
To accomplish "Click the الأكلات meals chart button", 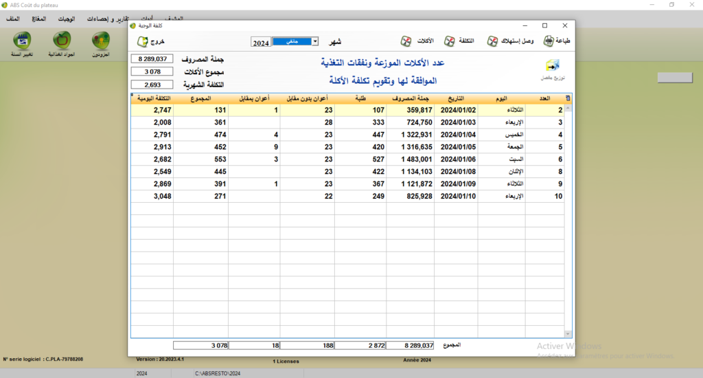I will 417,41.
